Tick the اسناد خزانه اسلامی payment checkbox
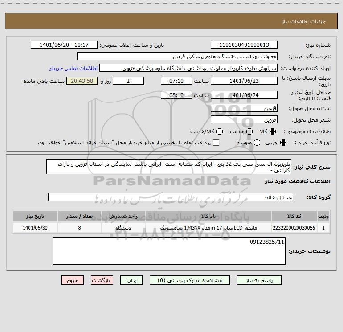This screenshot has height=332, width=343. 216,143
